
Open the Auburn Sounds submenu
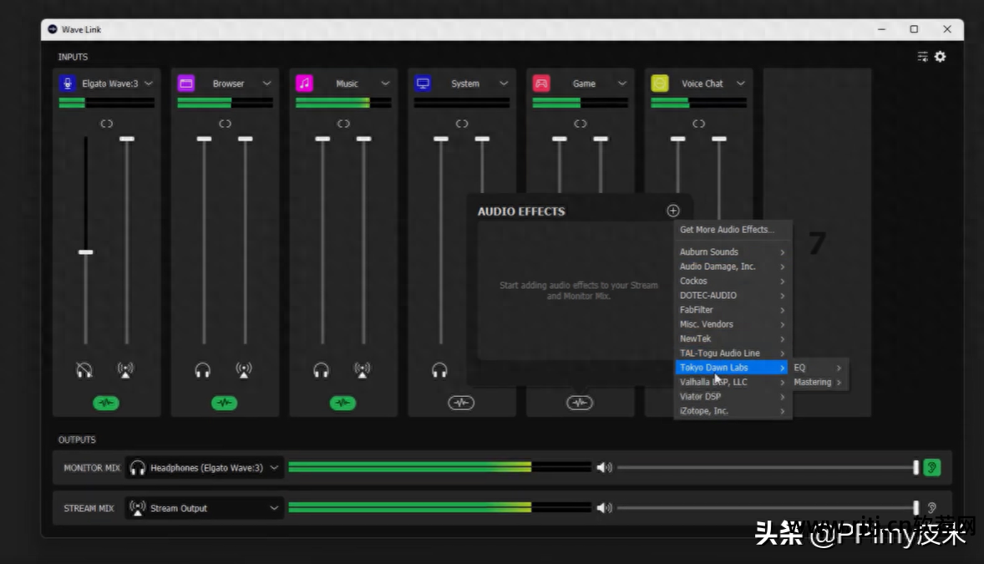pyautogui.click(x=733, y=252)
